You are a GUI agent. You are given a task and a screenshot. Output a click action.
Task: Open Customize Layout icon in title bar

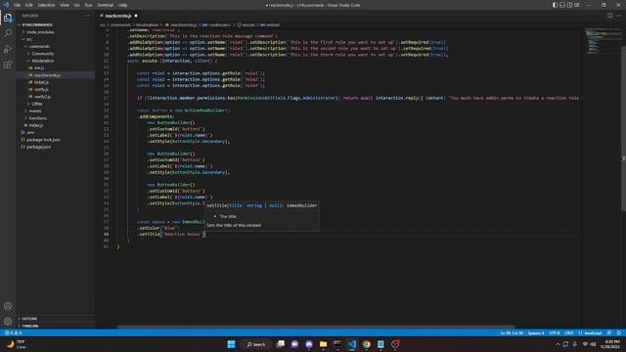pyautogui.click(x=577, y=5)
